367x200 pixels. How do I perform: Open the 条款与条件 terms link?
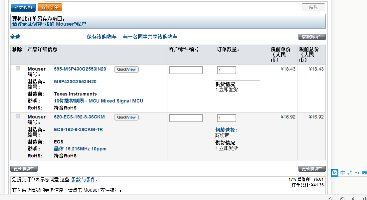[x=84, y=180]
